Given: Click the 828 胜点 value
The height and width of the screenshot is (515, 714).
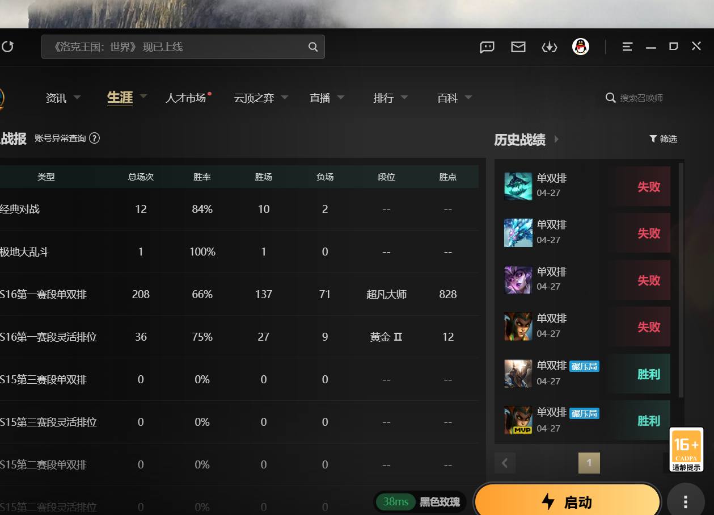Looking at the screenshot, I should [x=447, y=294].
